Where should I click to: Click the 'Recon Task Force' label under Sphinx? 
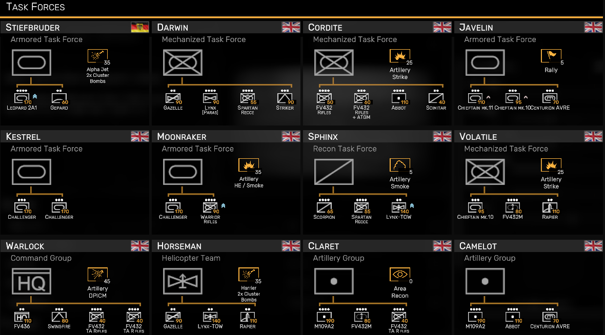(345, 149)
